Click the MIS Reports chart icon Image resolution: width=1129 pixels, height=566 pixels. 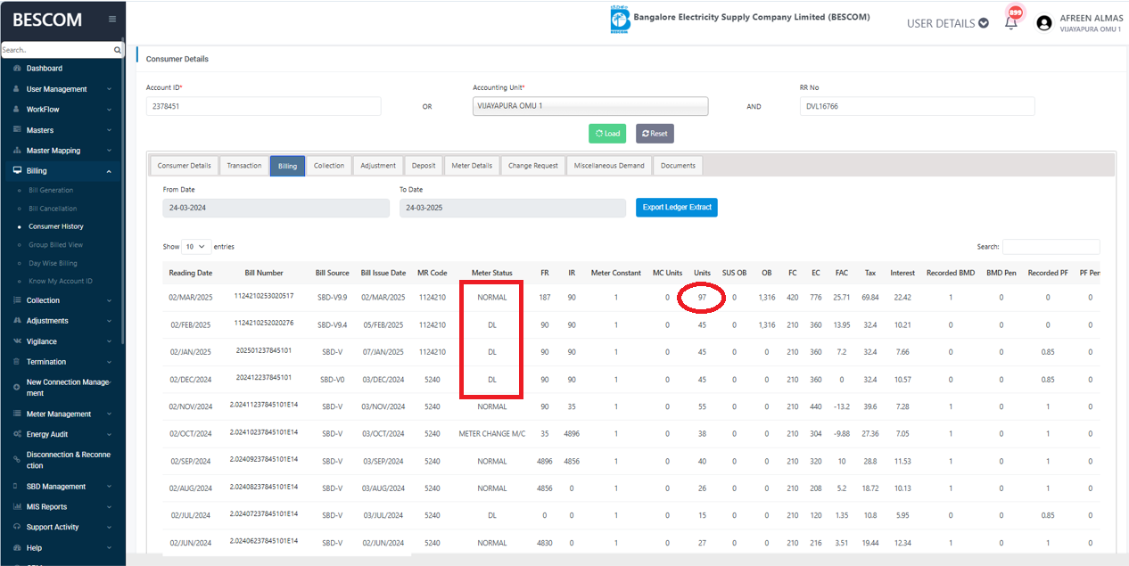pos(18,507)
